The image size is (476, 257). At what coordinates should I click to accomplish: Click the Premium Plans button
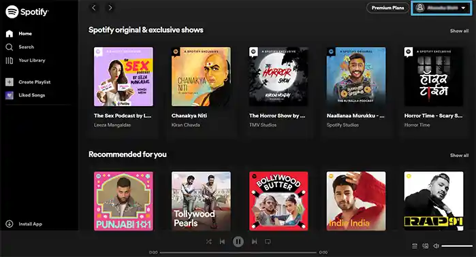click(387, 8)
